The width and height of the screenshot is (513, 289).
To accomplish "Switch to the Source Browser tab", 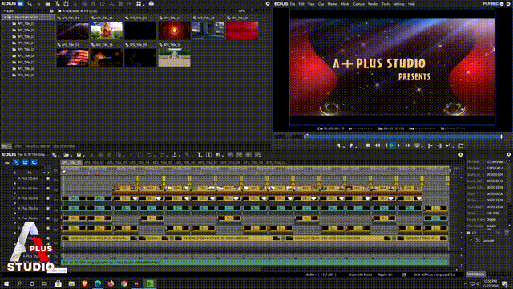I will 64,146.
